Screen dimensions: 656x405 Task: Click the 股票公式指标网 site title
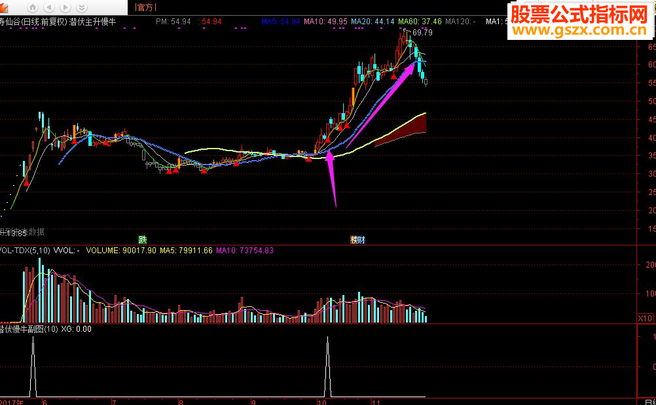(580, 14)
